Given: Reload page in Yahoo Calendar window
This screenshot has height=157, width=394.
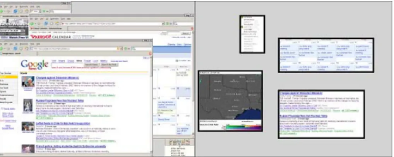Looking at the screenshot, I should 46,24.
